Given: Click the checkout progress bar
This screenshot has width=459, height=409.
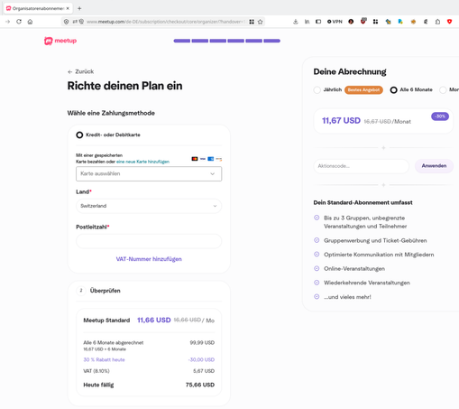Looking at the screenshot, I should pyautogui.click(x=227, y=41).
